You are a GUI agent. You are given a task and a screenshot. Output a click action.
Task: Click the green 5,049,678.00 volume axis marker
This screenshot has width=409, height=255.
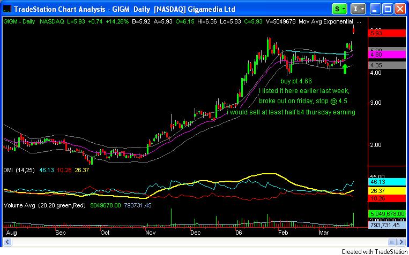(x=386, y=214)
